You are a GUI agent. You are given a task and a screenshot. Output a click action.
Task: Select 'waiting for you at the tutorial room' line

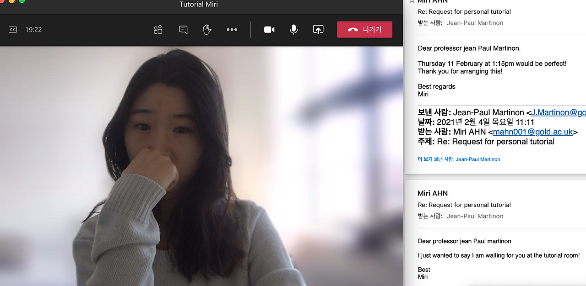click(x=499, y=256)
